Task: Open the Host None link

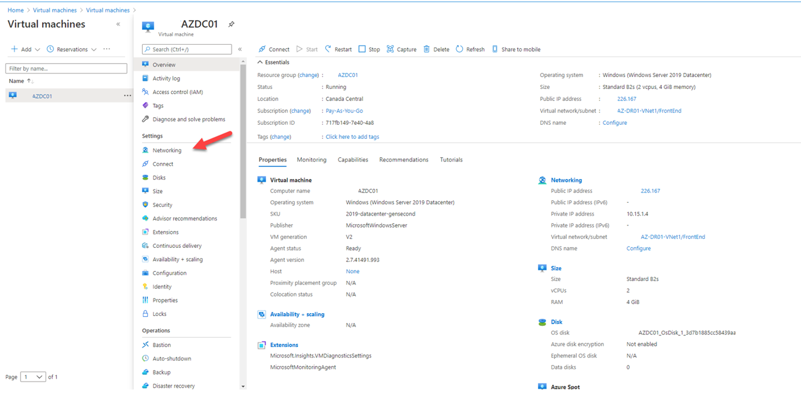Action: [353, 272]
